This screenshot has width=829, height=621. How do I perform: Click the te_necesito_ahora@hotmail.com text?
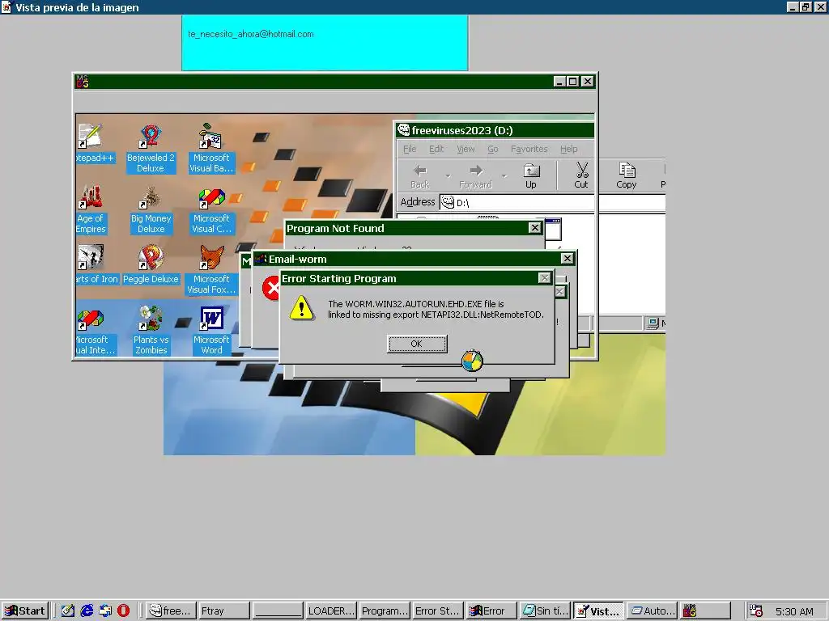[x=251, y=34]
